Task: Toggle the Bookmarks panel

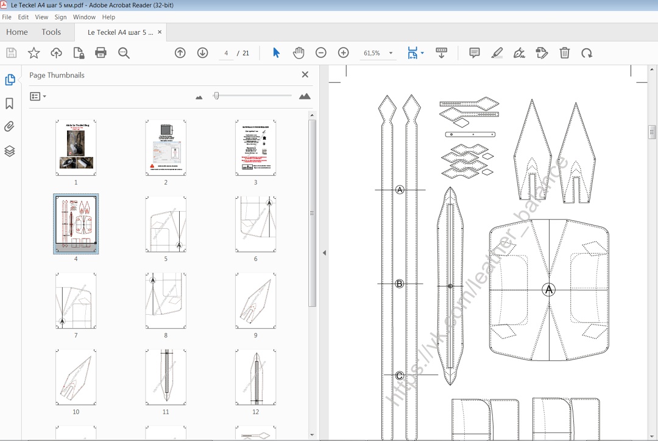Action: pos(10,104)
